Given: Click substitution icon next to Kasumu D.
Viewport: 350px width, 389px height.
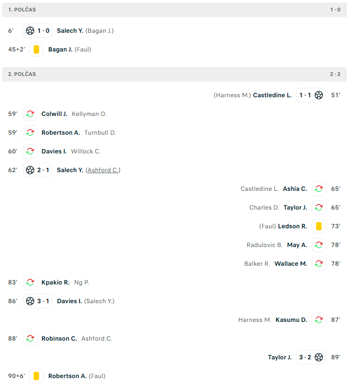Looking at the screenshot, I should (319, 320).
